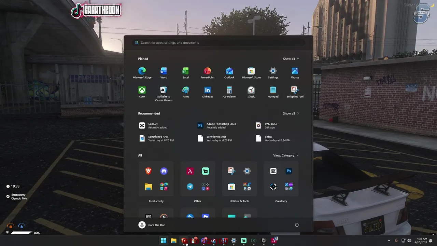Toggle the microphone icon in system tray
Viewport: 437px width, 246px height.
coord(396,241)
